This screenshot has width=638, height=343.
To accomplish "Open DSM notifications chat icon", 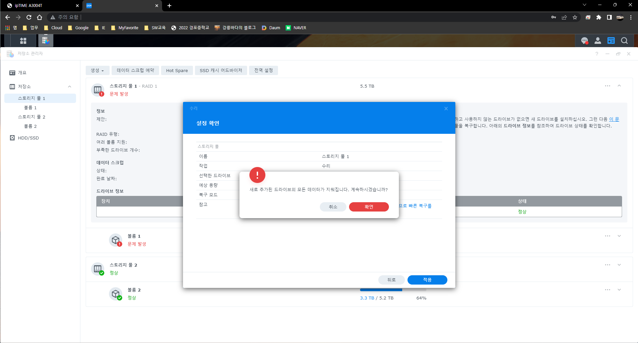I will 585,41.
